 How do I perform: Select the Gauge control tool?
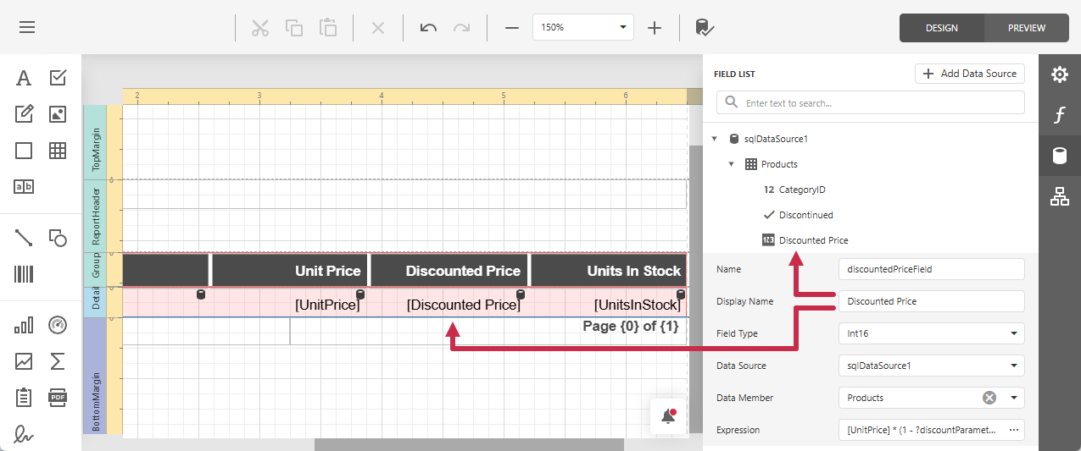pyautogui.click(x=58, y=325)
